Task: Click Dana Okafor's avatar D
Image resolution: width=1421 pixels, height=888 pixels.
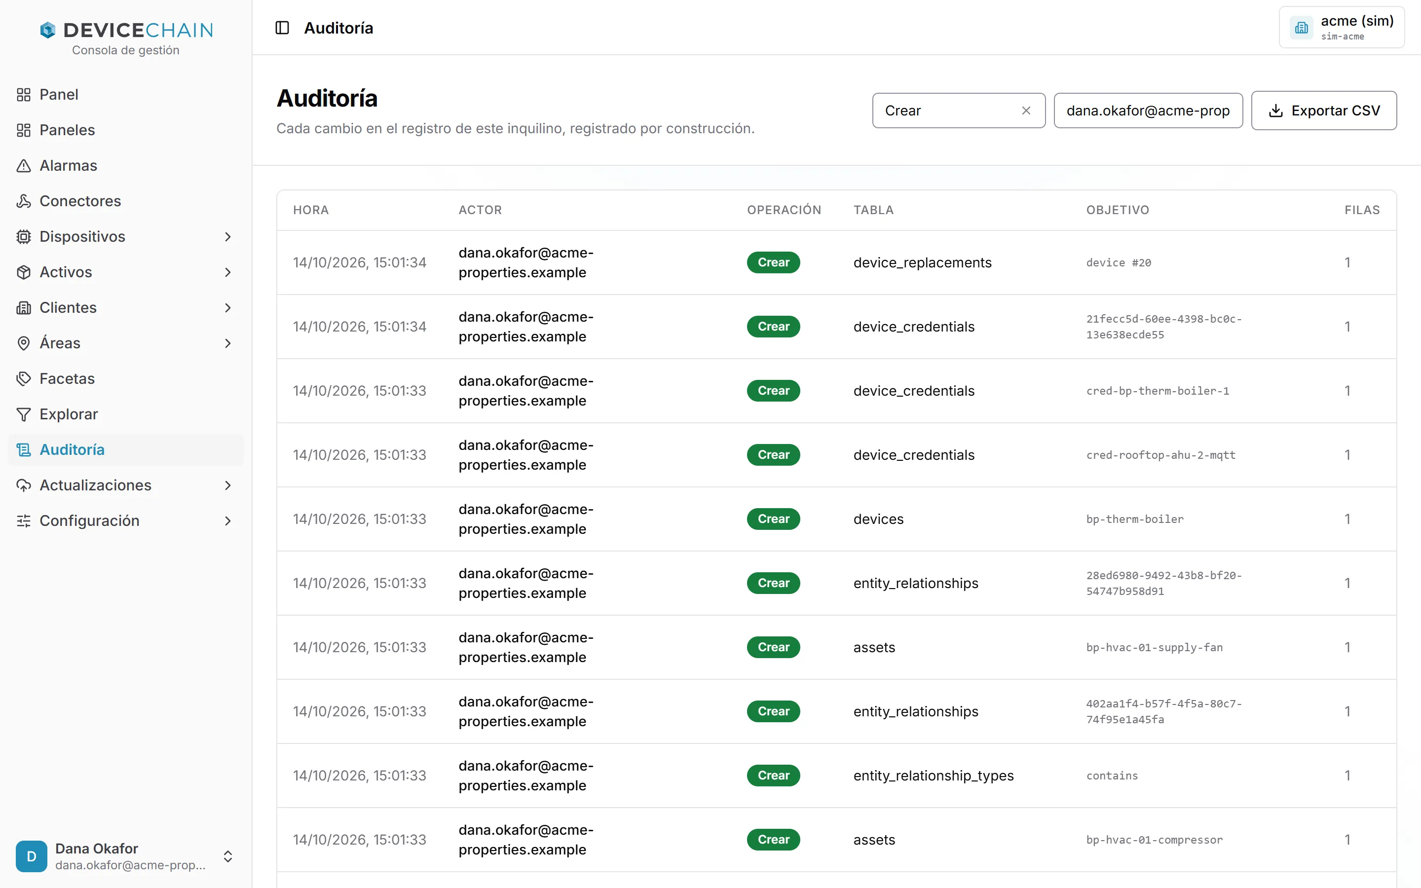Action: click(x=32, y=856)
